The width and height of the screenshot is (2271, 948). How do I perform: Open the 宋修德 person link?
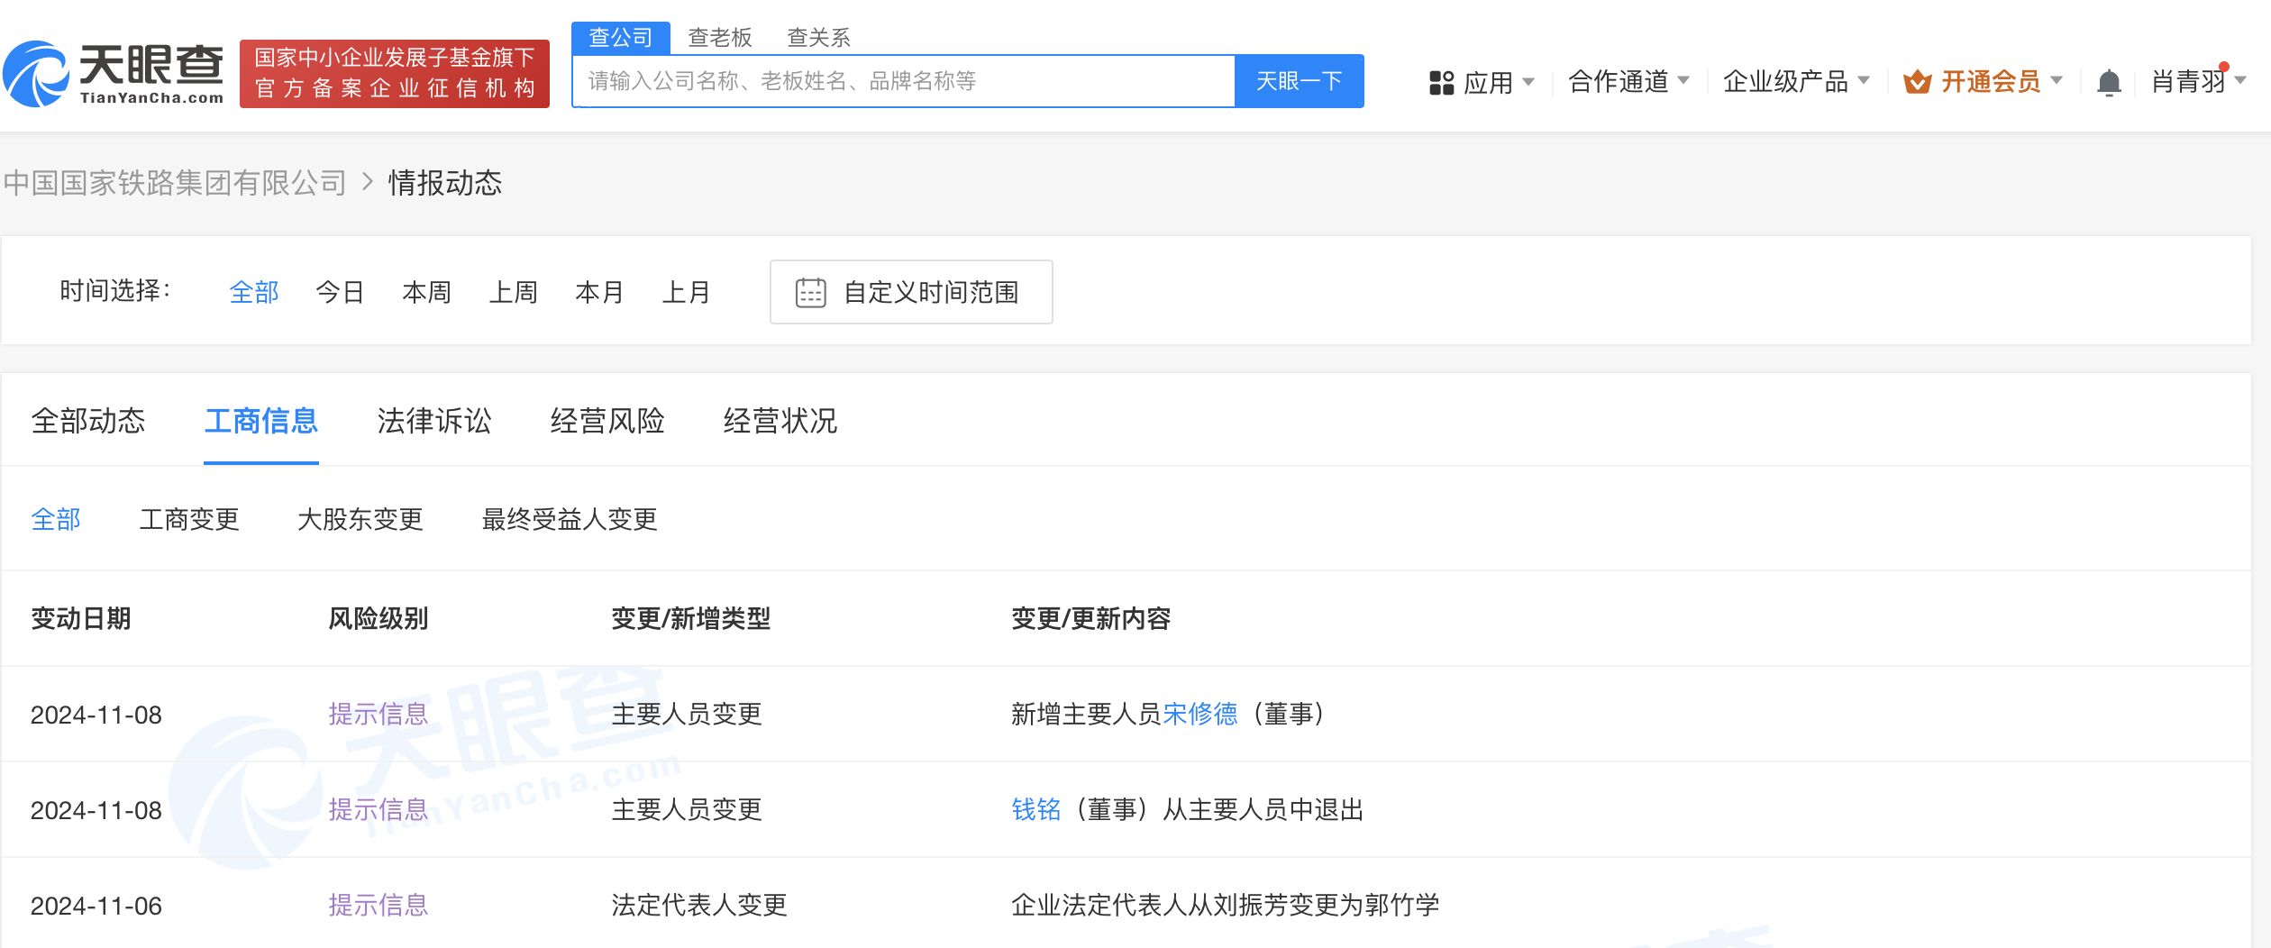(x=1200, y=714)
